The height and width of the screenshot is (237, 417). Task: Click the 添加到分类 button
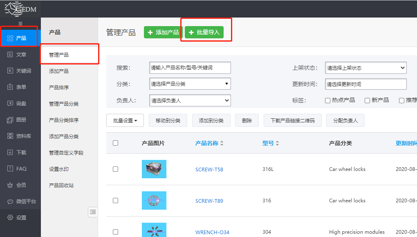point(211,120)
